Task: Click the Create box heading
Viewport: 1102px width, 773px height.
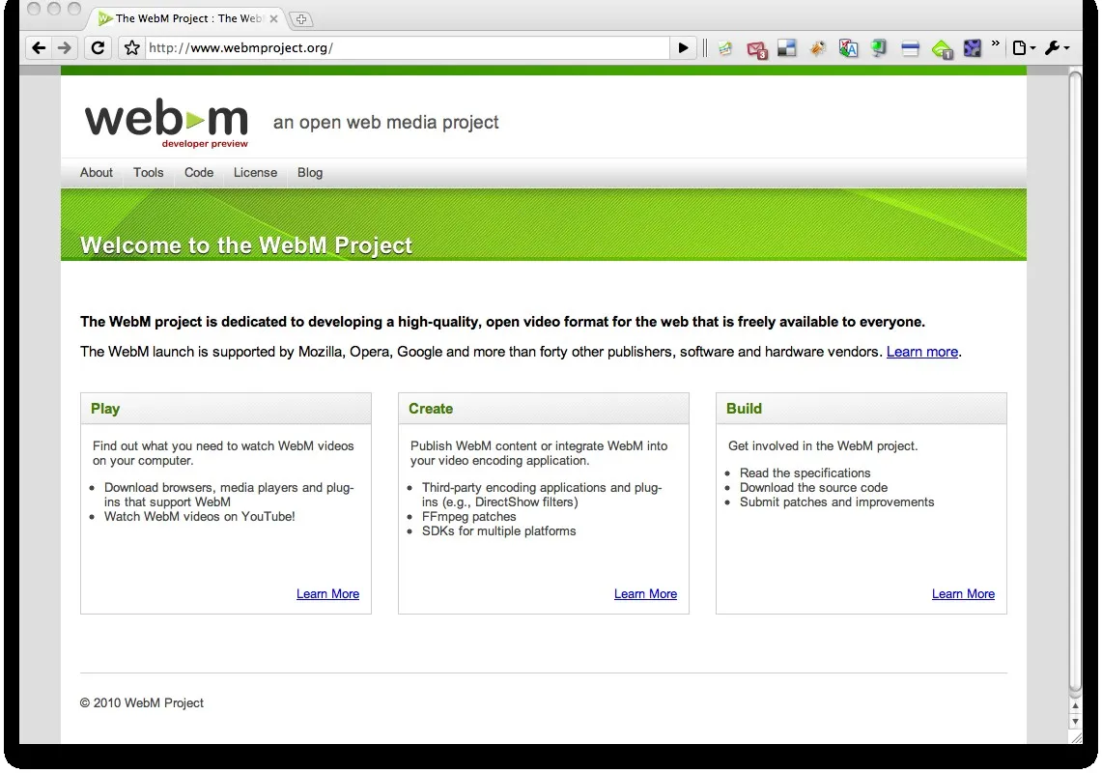Action: 431,409
